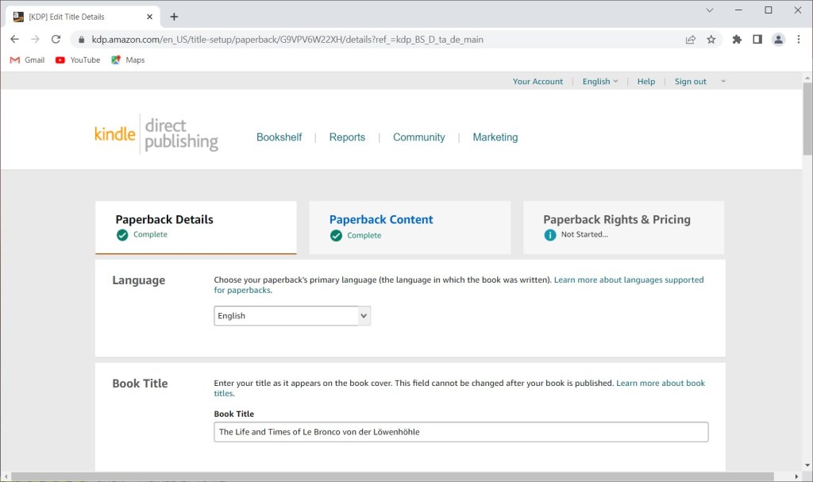Open the English language dropdown in the top bar
Screen dimensions: 813x482
point(599,81)
